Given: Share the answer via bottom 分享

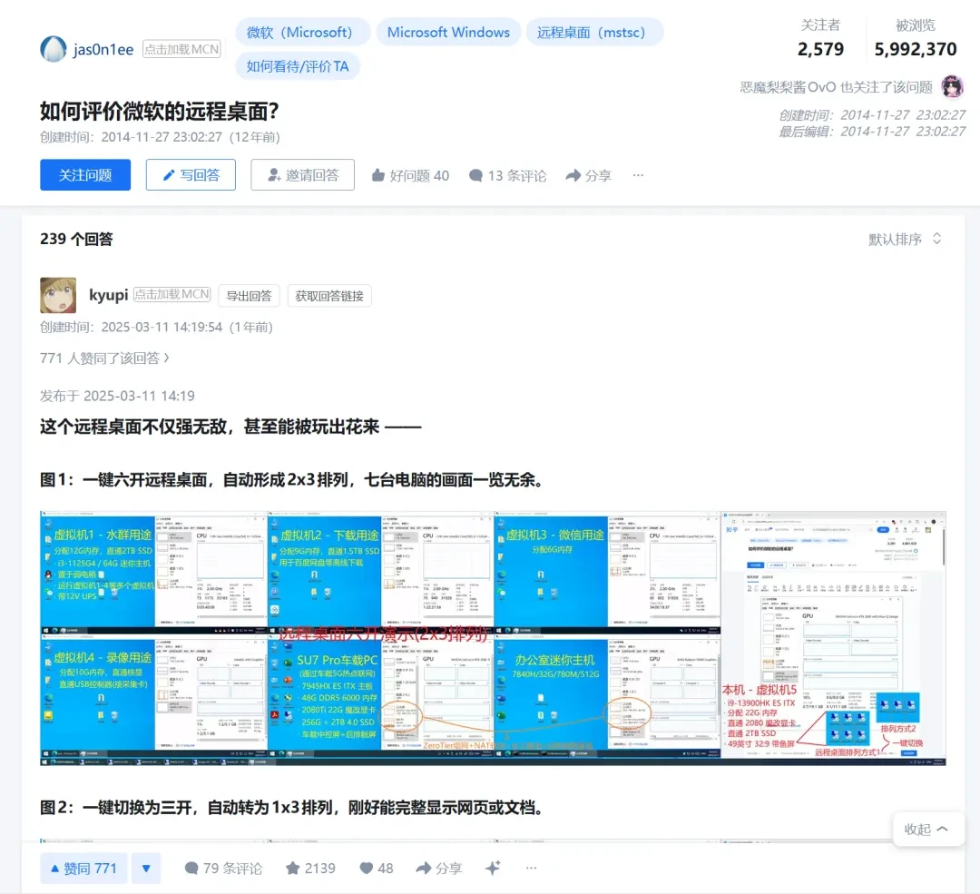Looking at the screenshot, I should 439,869.
